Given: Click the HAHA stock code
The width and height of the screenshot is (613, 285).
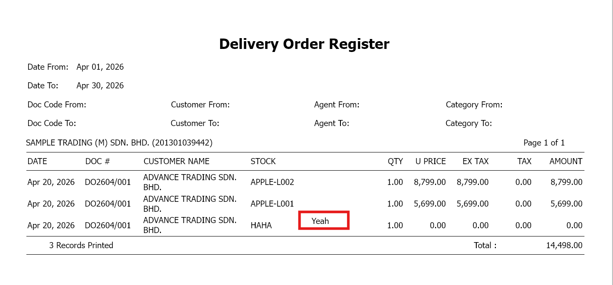Looking at the screenshot, I should [261, 226].
